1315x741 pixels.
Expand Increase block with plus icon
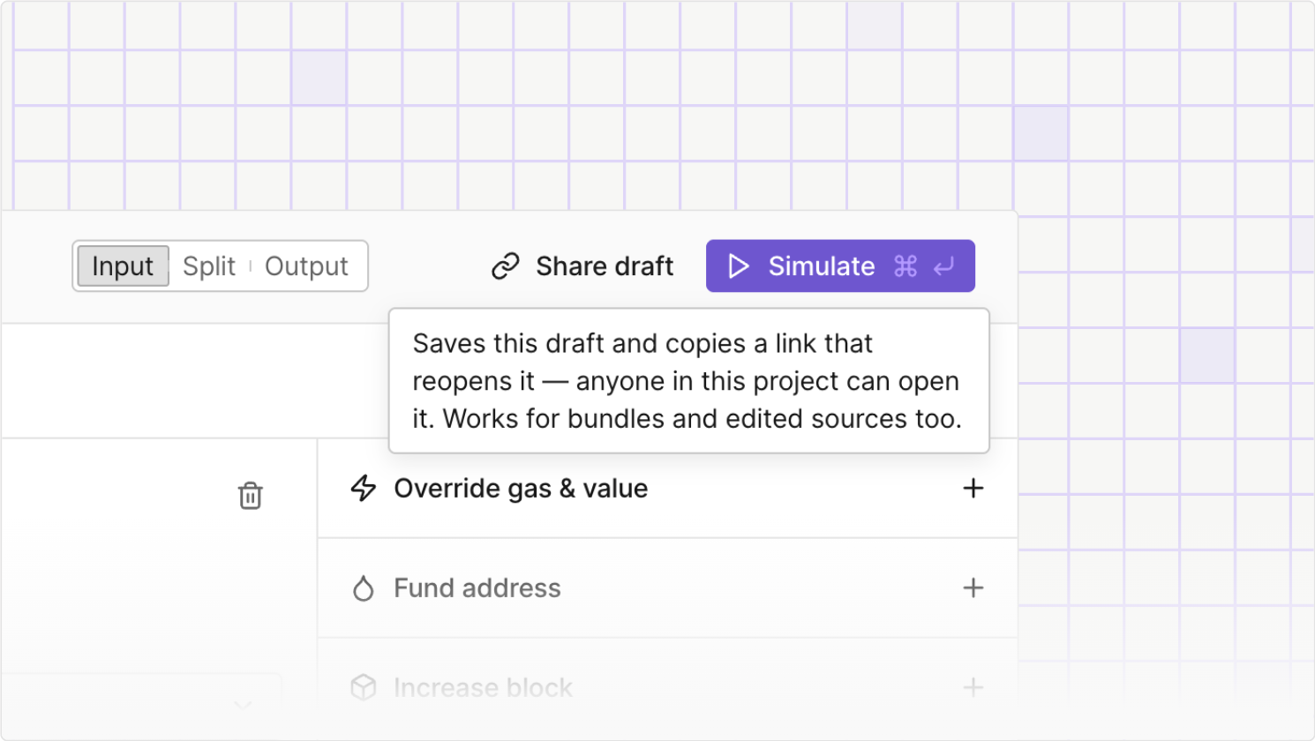pyautogui.click(x=973, y=687)
